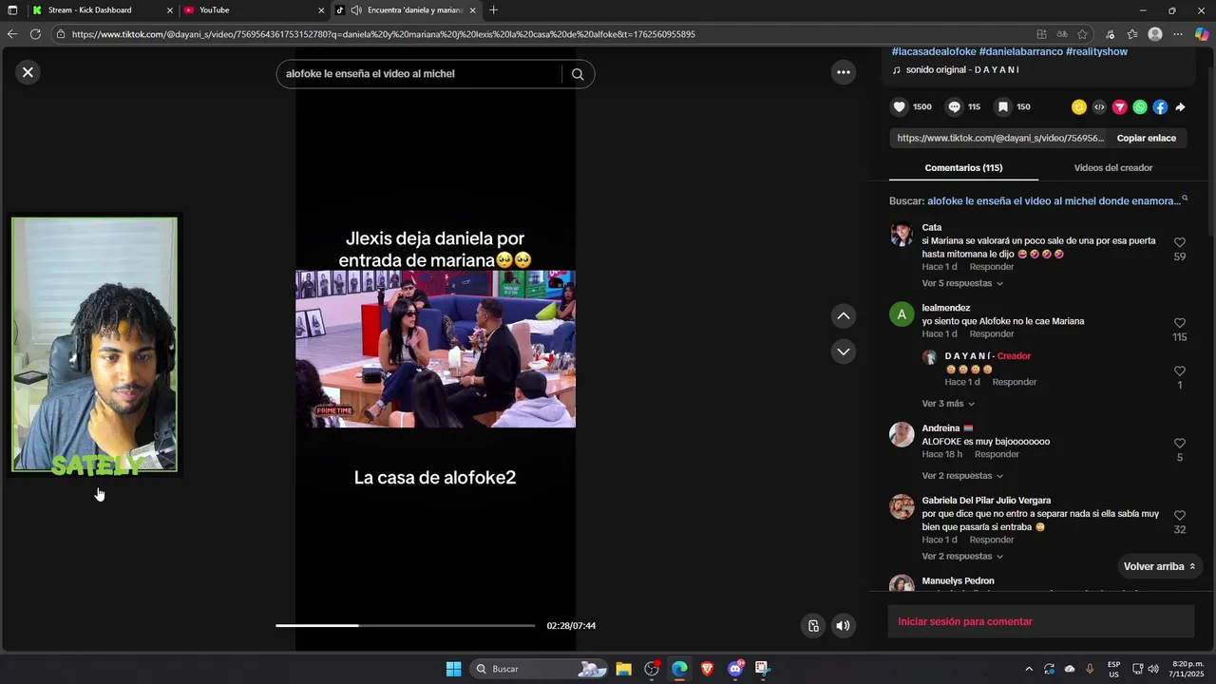Open more share options arrow
This screenshot has width=1216, height=684.
coord(1180,107)
